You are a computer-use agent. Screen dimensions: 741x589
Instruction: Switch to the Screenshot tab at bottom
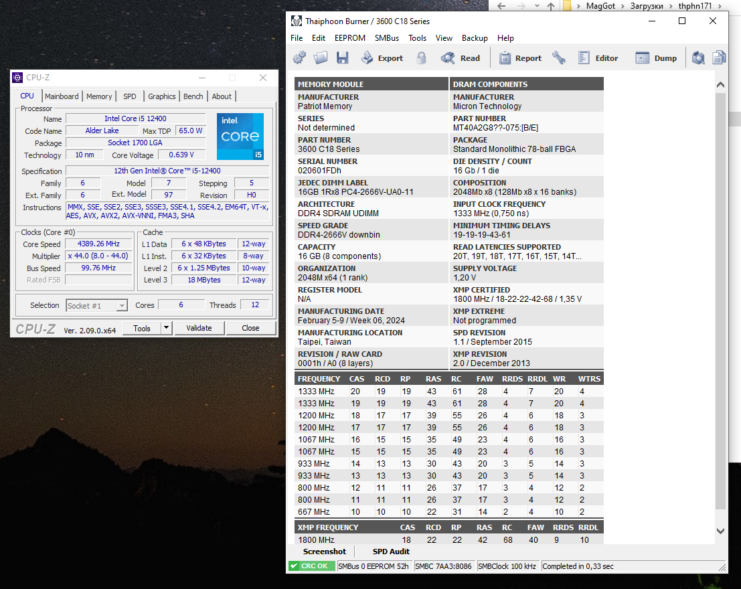(x=324, y=551)
